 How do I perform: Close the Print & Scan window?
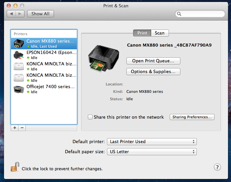coord(9,6)
